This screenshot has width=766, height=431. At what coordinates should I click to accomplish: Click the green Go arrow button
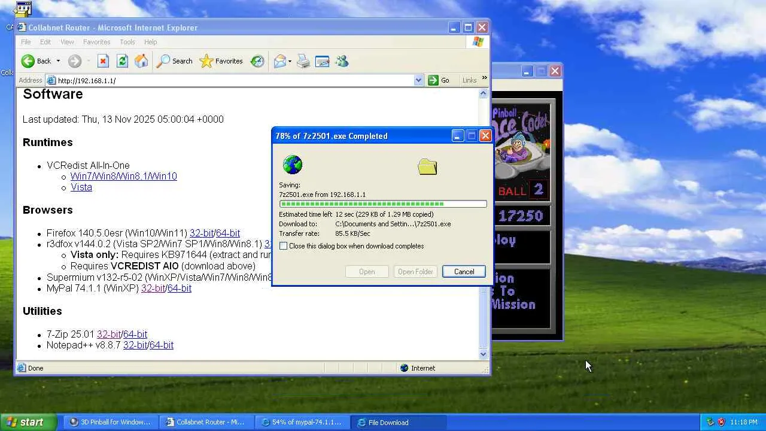(433, 80)
